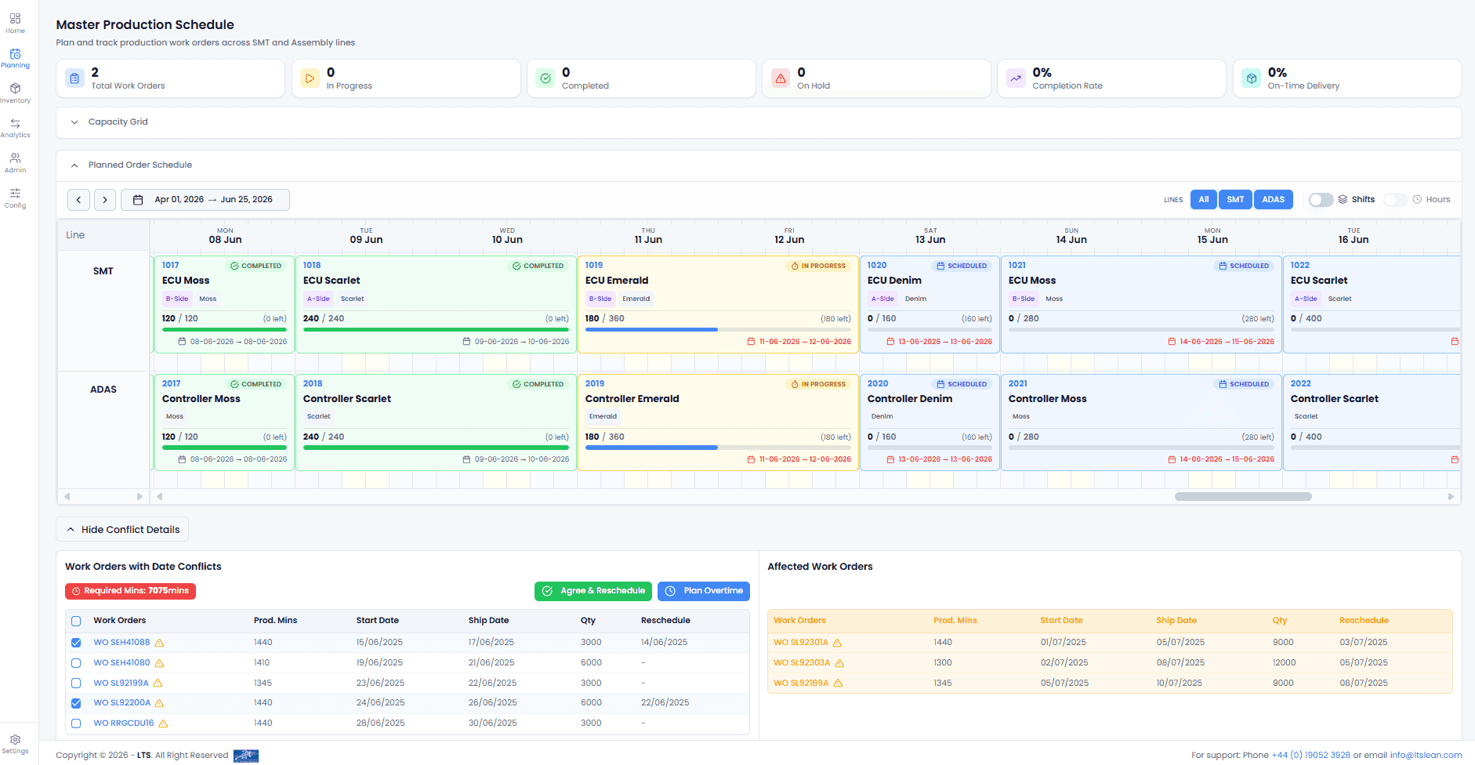Viewport: 1475px width, 765px height.
Task: Open the Inventory sidebar icon
Action: pos(15,93)
